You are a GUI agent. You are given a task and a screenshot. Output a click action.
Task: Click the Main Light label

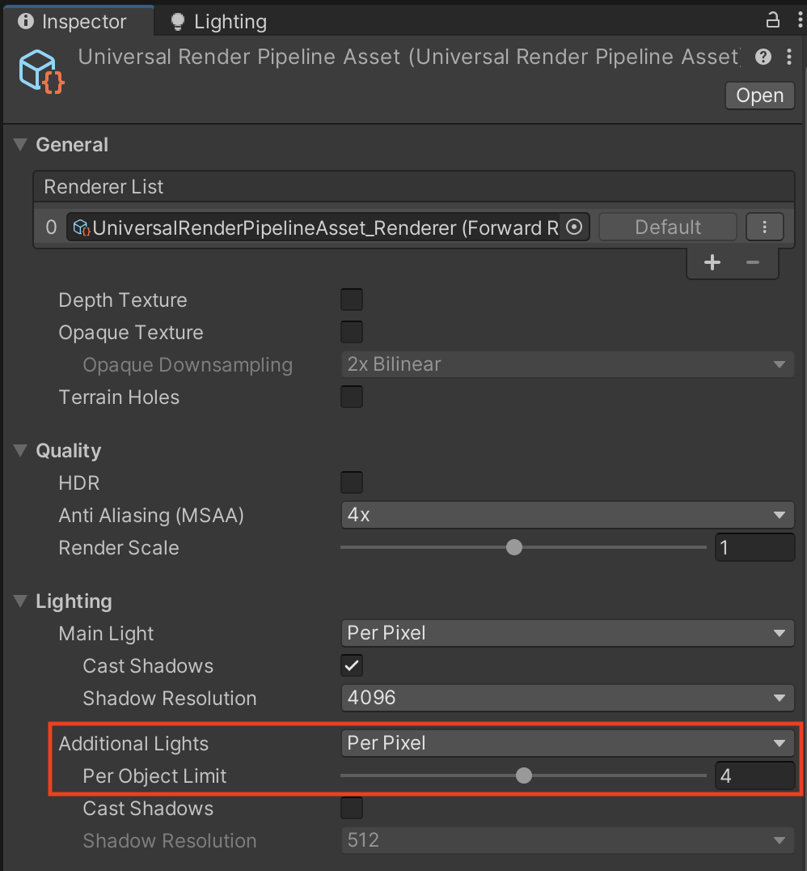(x=106, y=634)
